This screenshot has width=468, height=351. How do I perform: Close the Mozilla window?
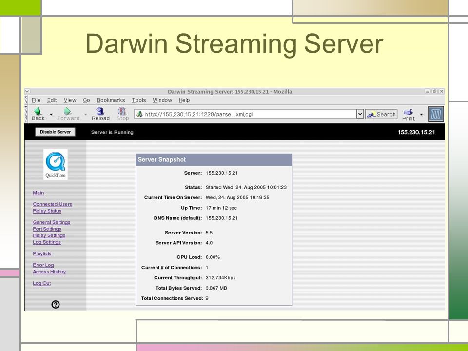(x=442, y=91)
